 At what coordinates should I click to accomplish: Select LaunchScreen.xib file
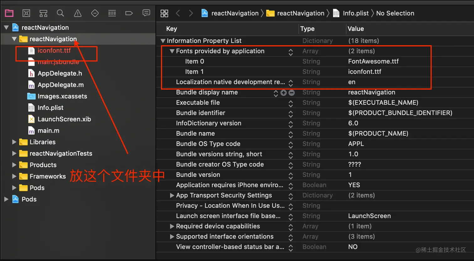[64, 119]
